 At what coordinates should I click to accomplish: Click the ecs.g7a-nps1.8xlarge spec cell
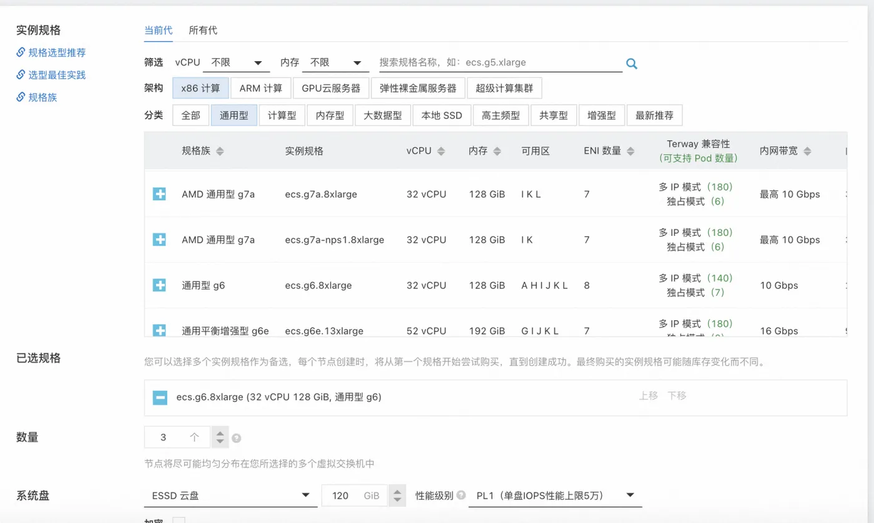pos(335,240)
